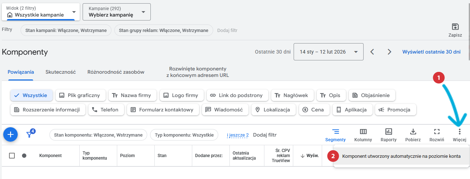Viewport: 470px width, 179px height.
Task: Save the view with Zapisz icon
Action: click(x=455, y=30)
